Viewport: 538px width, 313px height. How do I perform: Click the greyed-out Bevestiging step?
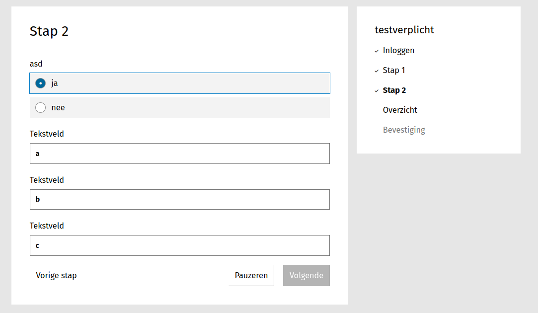tap(404, 130)
